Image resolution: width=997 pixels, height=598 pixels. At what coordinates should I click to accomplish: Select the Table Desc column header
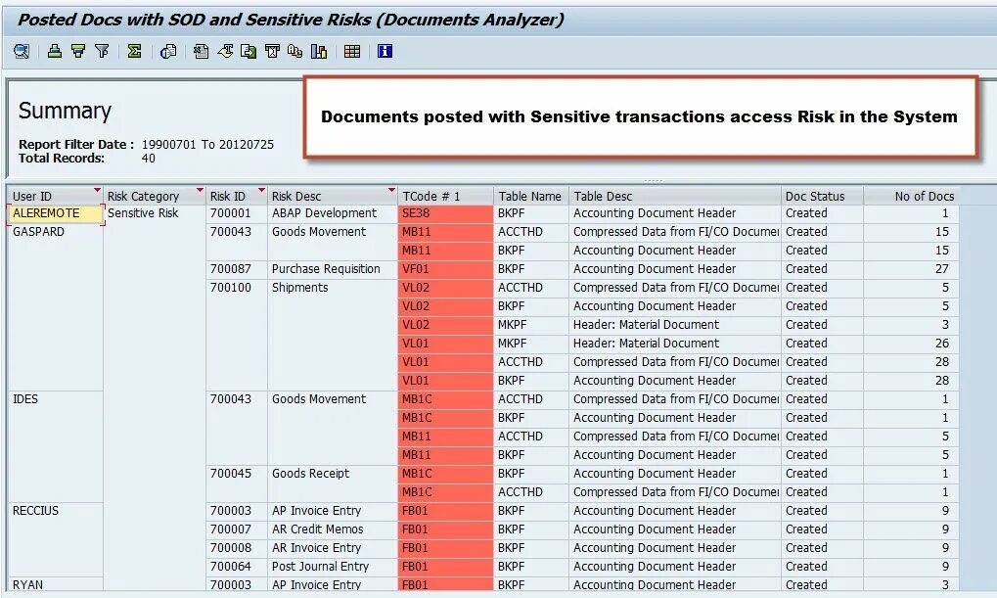tap(675, 196)
